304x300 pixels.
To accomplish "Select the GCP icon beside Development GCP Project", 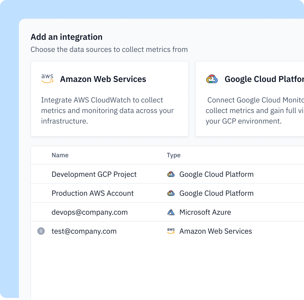I will tap(171, 174).
